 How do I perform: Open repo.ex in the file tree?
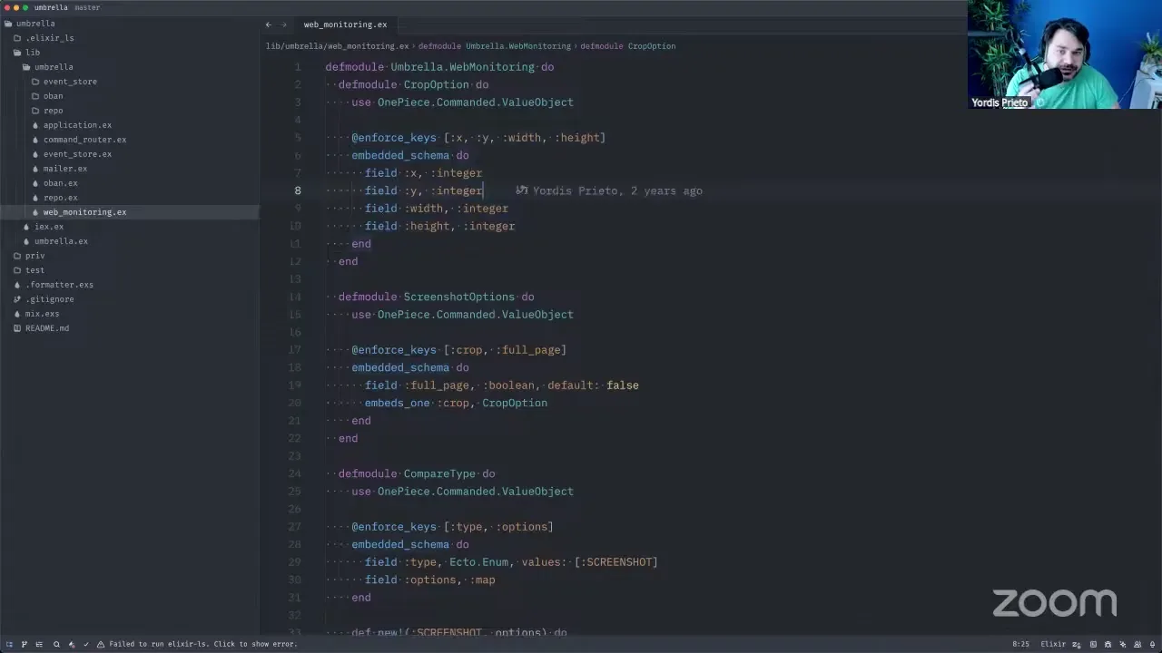(60, 198)
